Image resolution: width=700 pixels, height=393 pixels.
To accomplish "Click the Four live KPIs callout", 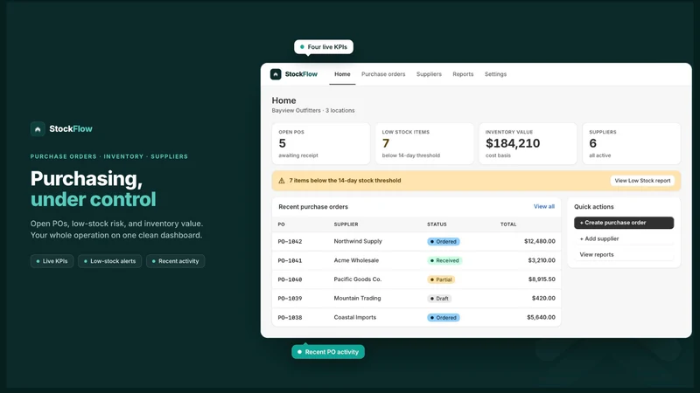I will 324,47.
